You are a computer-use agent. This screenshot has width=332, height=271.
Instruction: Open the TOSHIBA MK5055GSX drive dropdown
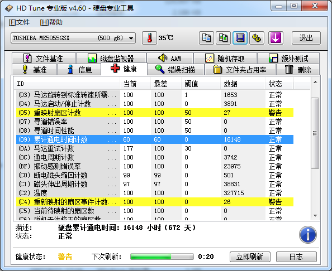click(73, 38)
